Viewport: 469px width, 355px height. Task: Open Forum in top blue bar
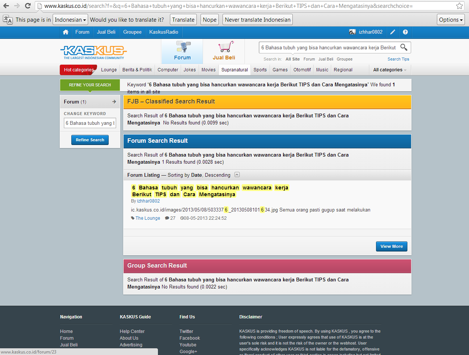click(x=82, y=32)
